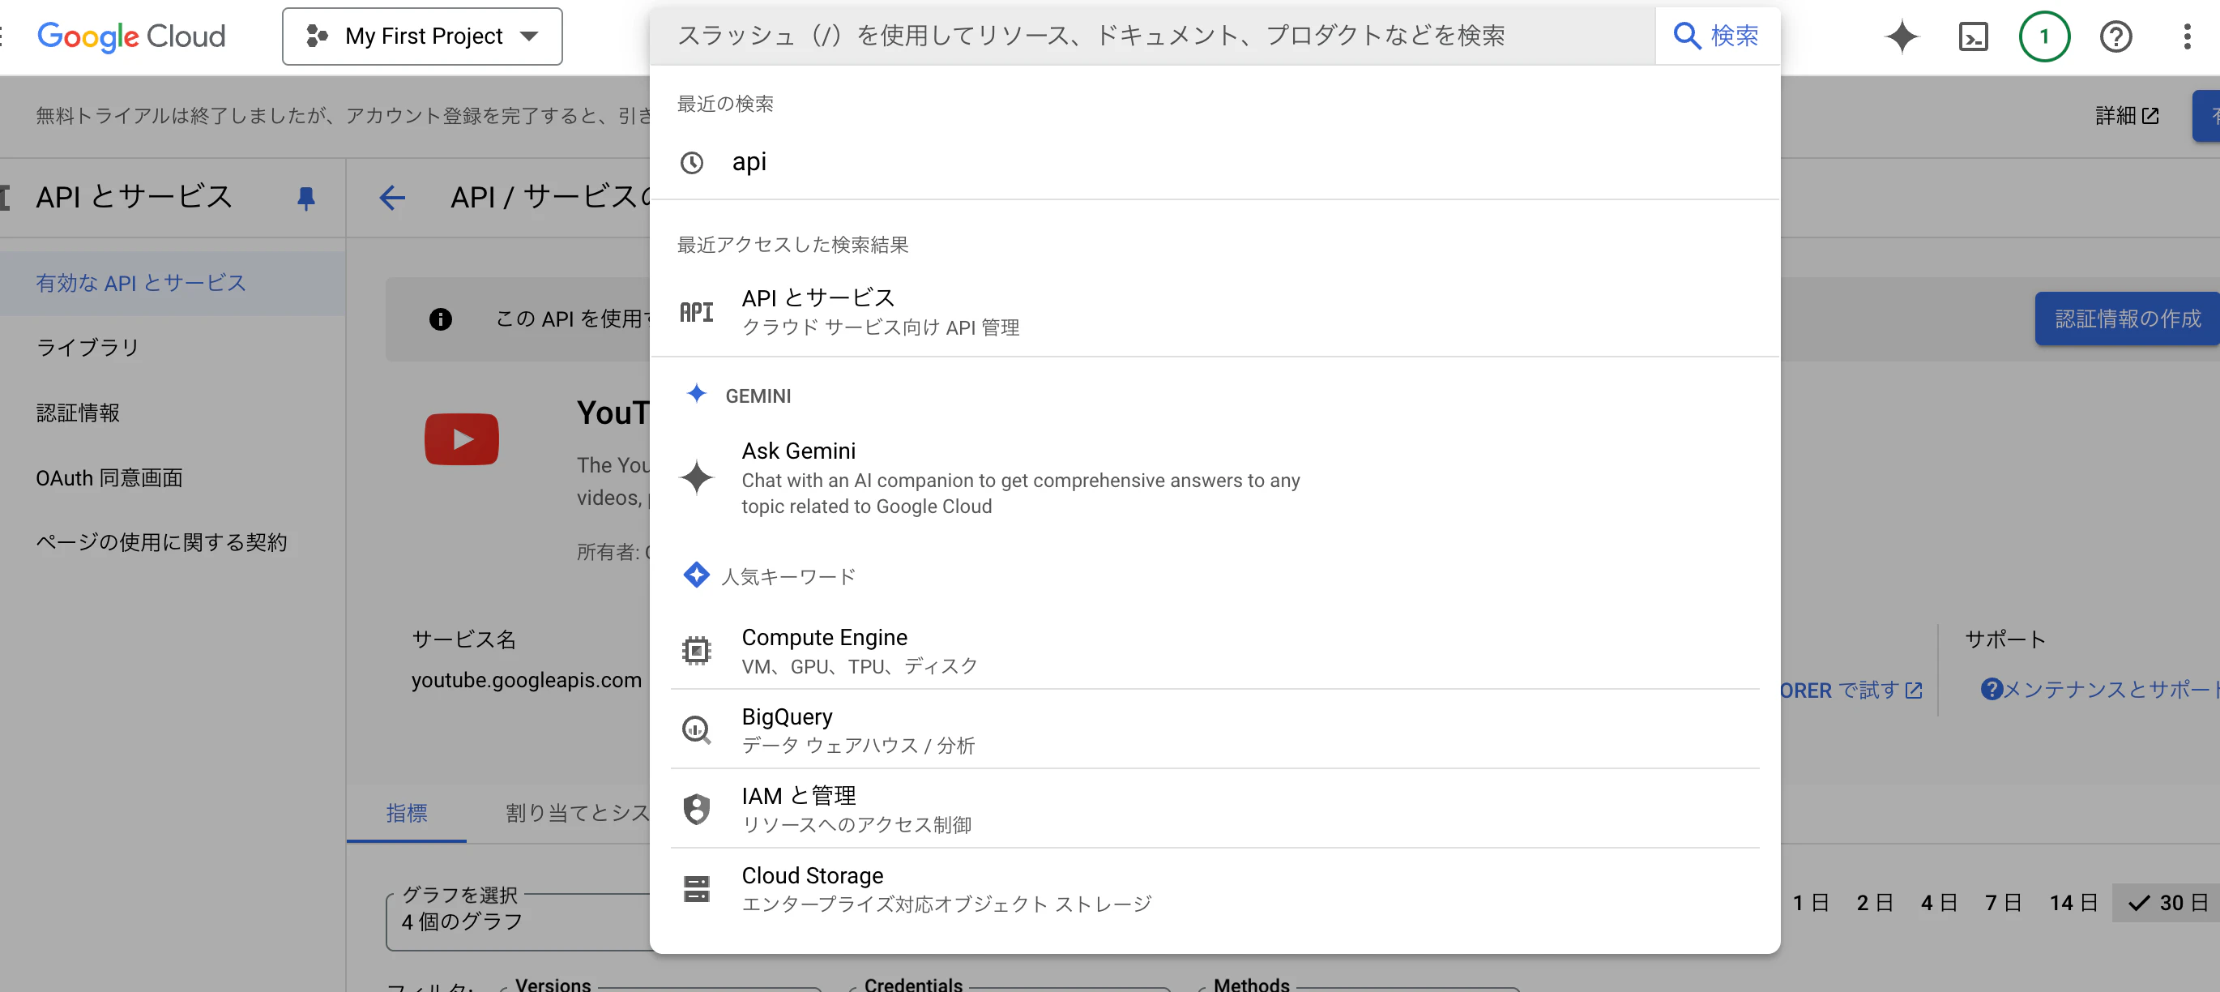Switch to the 指標 tab
The image size is (2220, 992).
tap(406, 813)
